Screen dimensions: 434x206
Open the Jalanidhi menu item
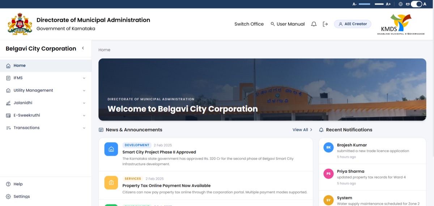(46, 103)
